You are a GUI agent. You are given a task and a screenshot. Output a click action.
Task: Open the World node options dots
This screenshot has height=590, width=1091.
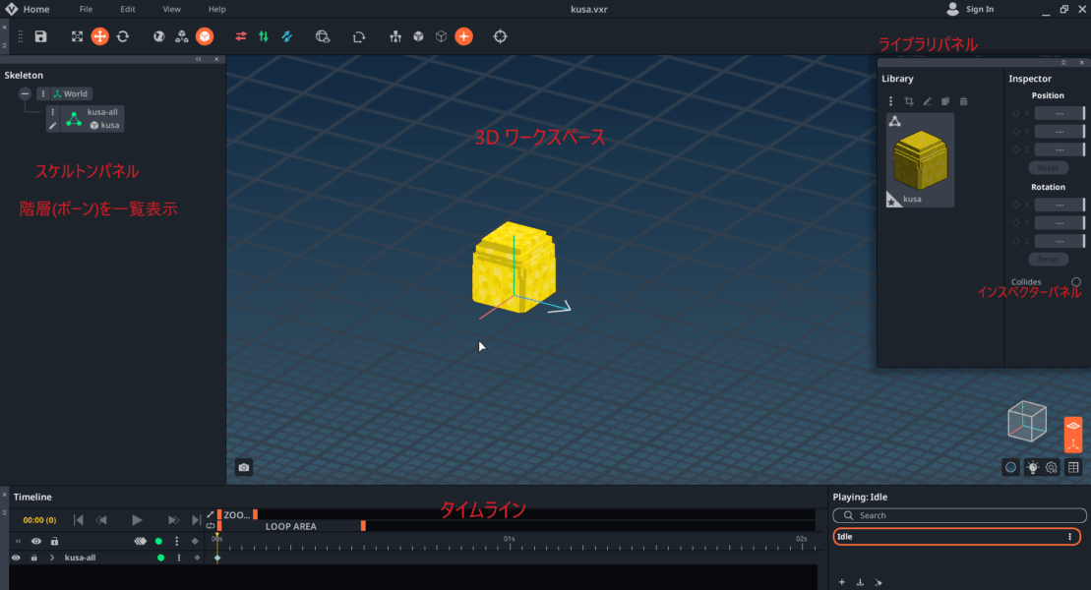pyautogui.click(x=43, y=94)
